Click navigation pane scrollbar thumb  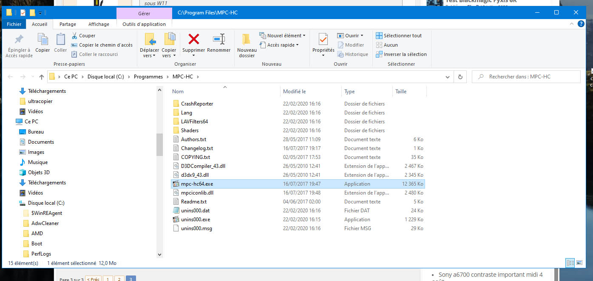[x=160, y=145]
